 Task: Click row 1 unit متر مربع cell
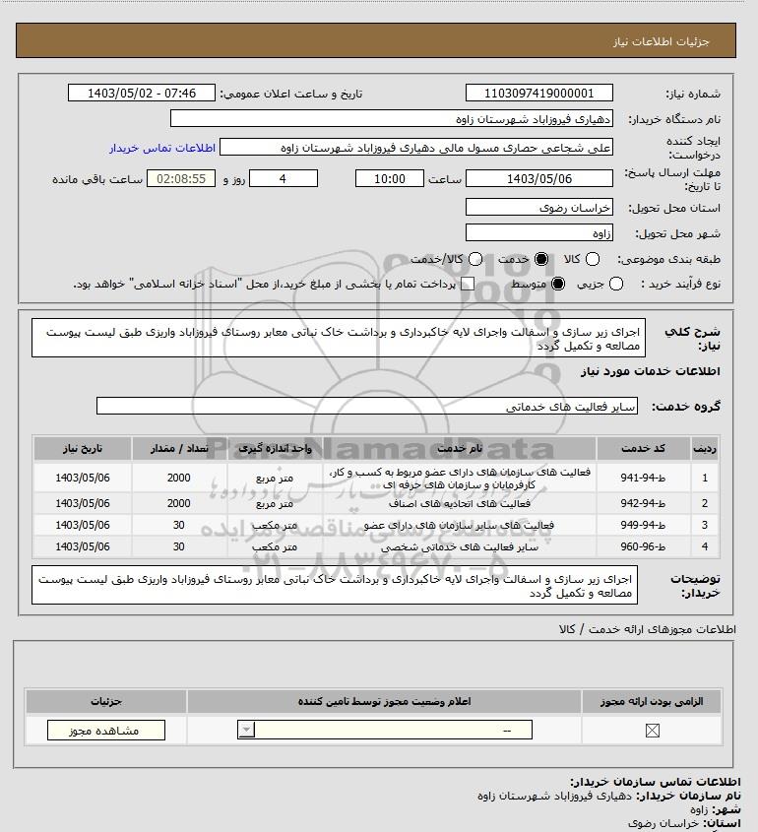[x=275, y=479]
